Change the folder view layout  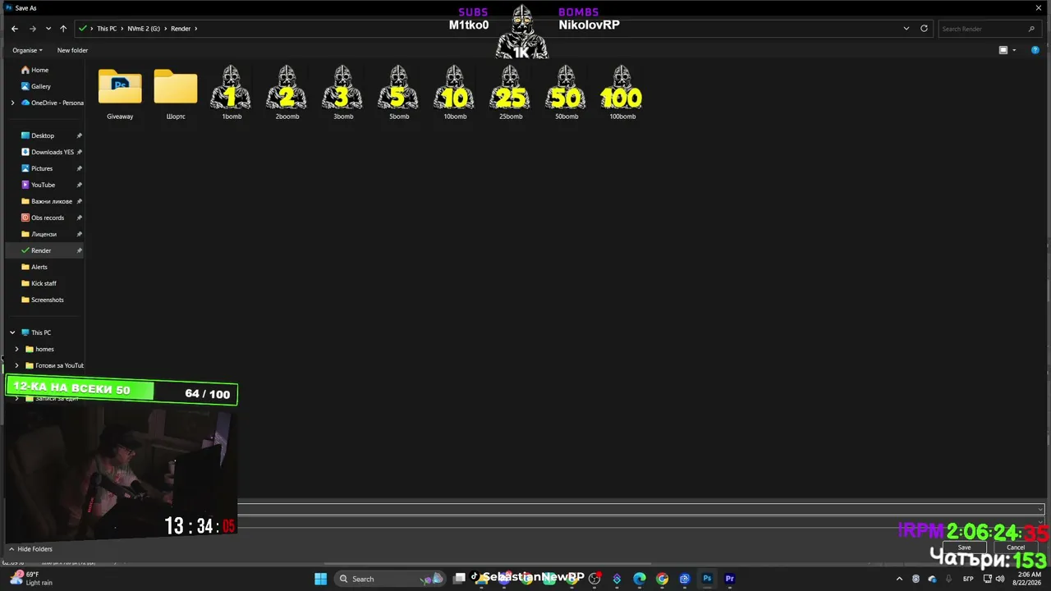(1003, 50)
